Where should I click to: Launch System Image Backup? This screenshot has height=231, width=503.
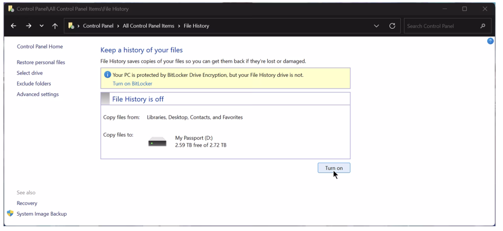(41, 214)
